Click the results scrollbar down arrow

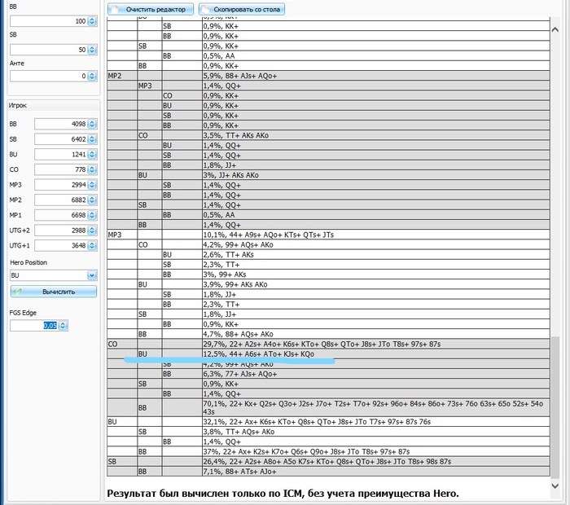555,485
